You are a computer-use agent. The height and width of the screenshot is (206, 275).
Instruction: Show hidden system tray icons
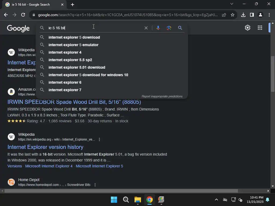pyautogui.click(x=216, y=200)
